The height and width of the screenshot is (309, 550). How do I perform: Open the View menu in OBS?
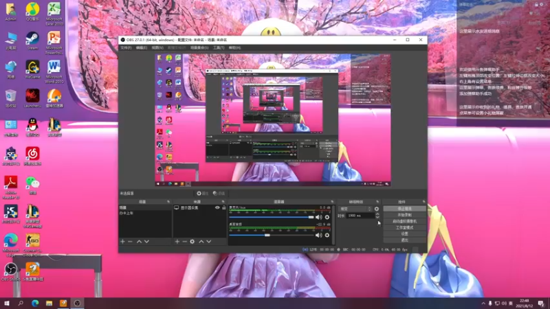click(157, 47)
